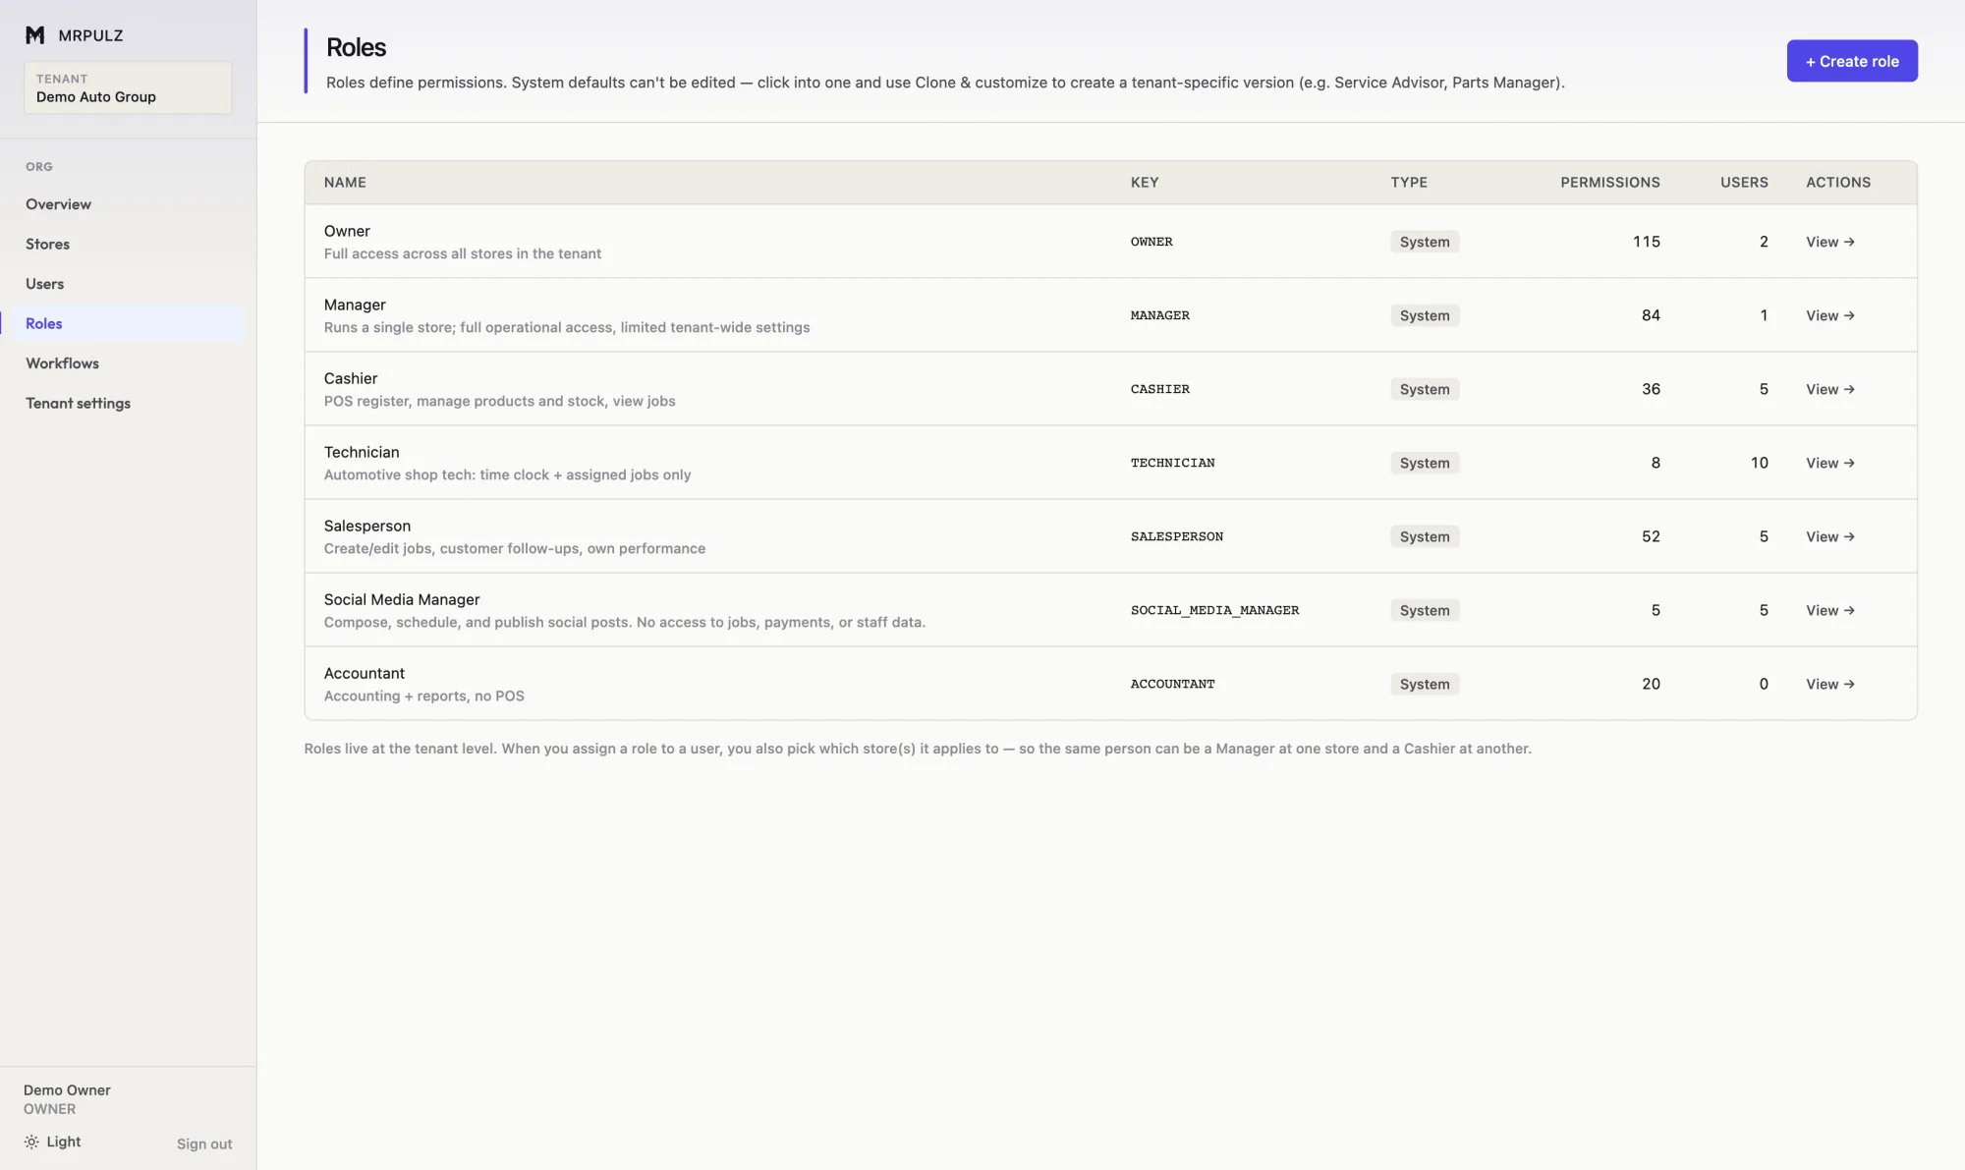Open the Demo Auto Group tenant selector
This screenshot has height=1170, width=1965.
[128, 87]
